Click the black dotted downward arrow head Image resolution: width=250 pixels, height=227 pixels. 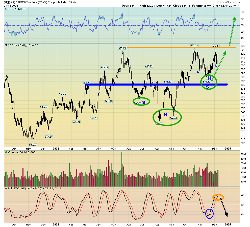pyautogui.click(x=226, y=215)
